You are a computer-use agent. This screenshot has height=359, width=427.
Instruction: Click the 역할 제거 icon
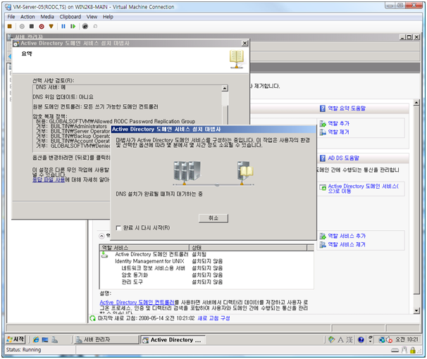coord(323,132)
